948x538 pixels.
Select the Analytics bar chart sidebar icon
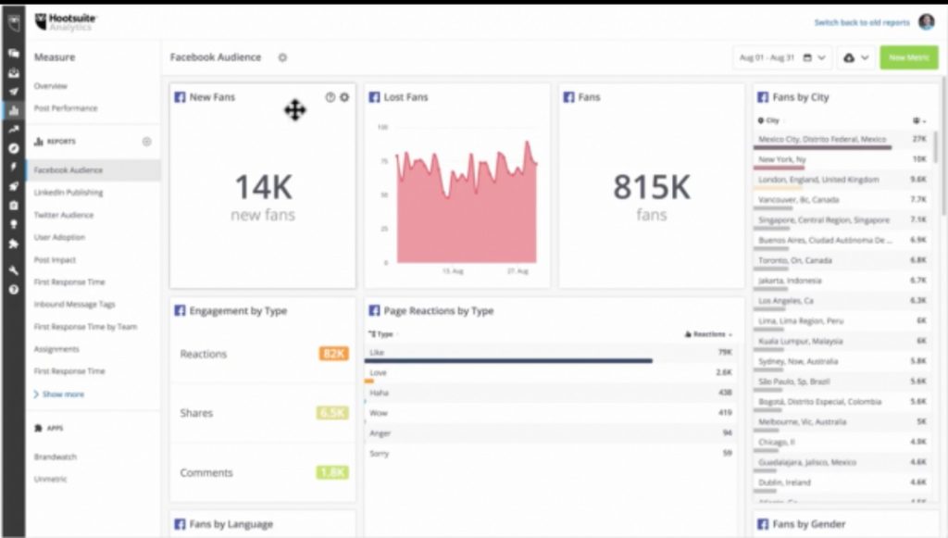pyautogui.click(x=13, y=110)
